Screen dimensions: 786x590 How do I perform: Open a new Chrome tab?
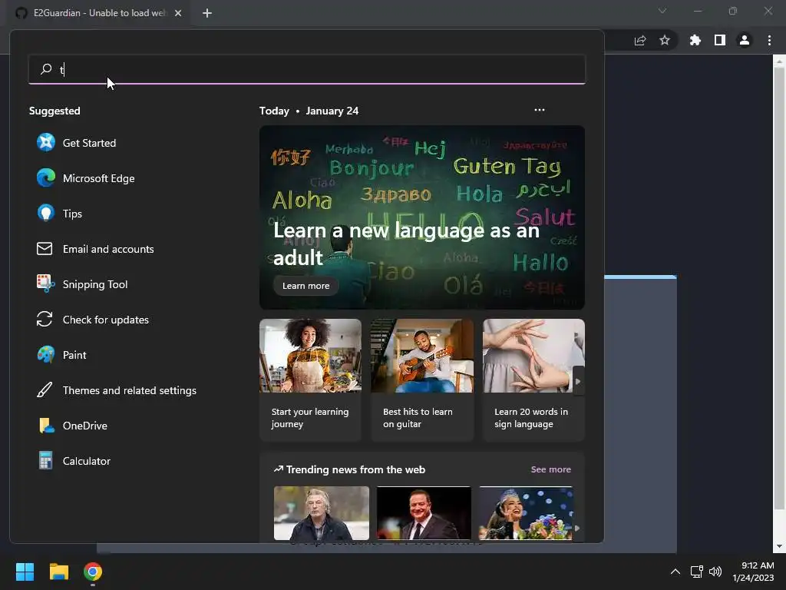pos(207,13)
